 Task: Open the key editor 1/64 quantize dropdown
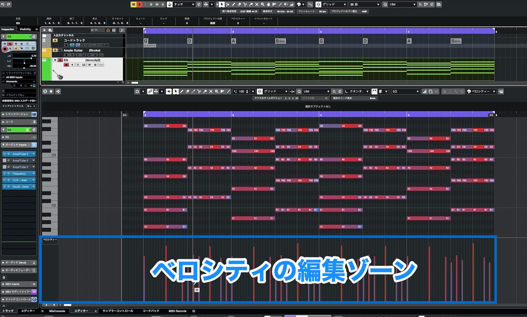[x=316, y=92]
